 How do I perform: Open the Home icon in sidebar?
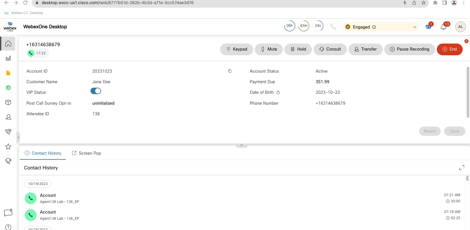pos(8,44)
